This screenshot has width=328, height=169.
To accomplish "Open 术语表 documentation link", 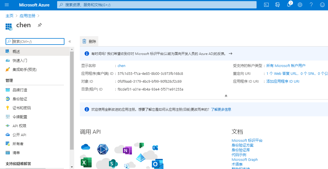I will tap(237, 165).
